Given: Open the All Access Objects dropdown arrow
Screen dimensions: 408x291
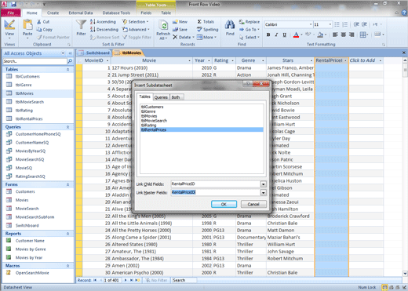Looking at the screenshot, I should [63, 53].
